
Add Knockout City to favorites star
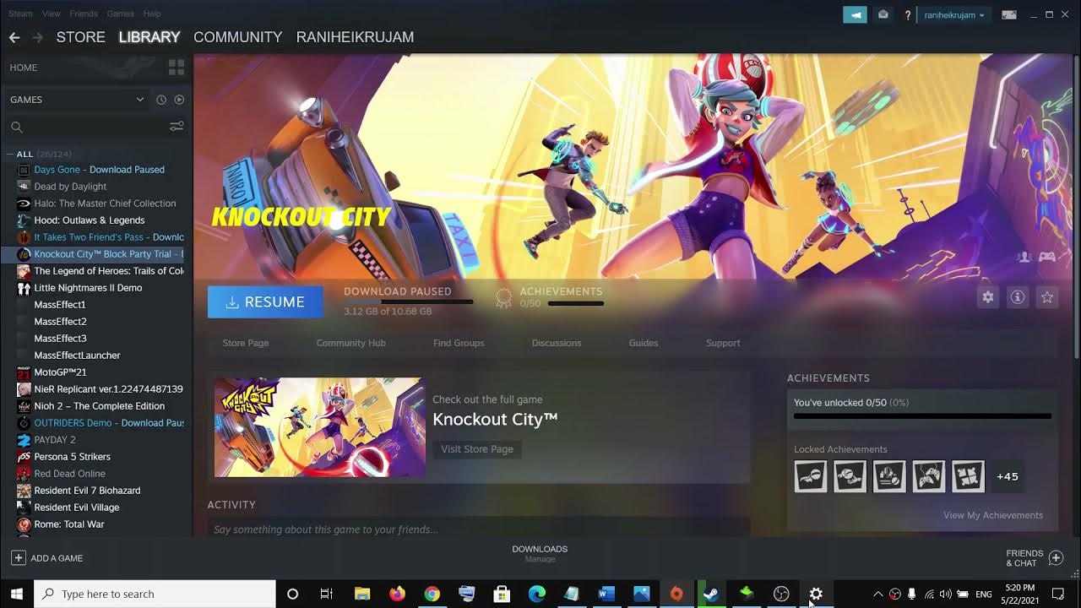[1047, 297]
